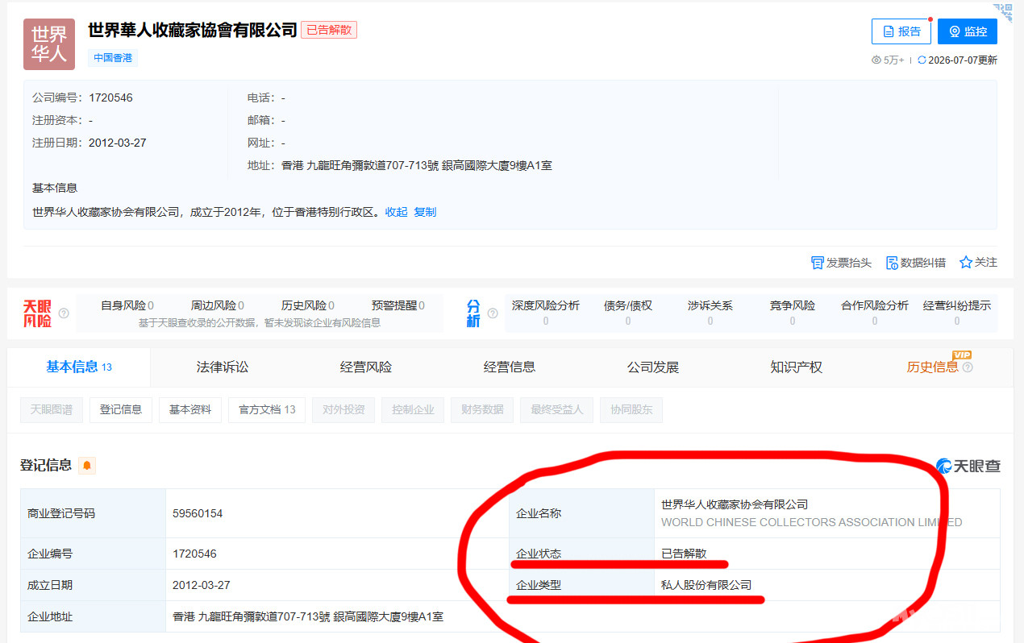Screen dimensions: 1024x643
Task: Click the 已告解散 status badge
Action: pyautogui.click(x=329, y=30)
